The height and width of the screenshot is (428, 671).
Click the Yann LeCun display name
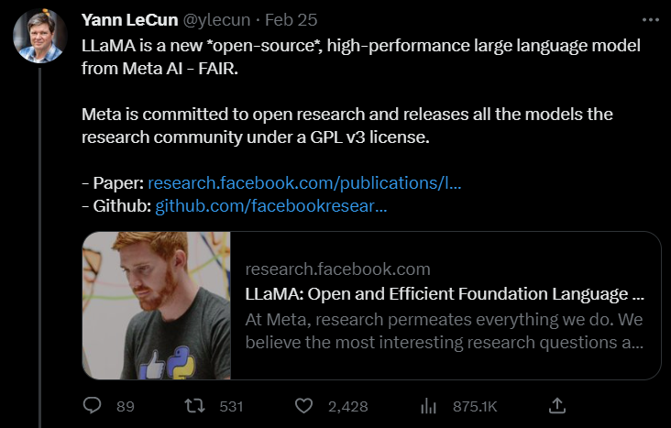[x=126, y=20]
